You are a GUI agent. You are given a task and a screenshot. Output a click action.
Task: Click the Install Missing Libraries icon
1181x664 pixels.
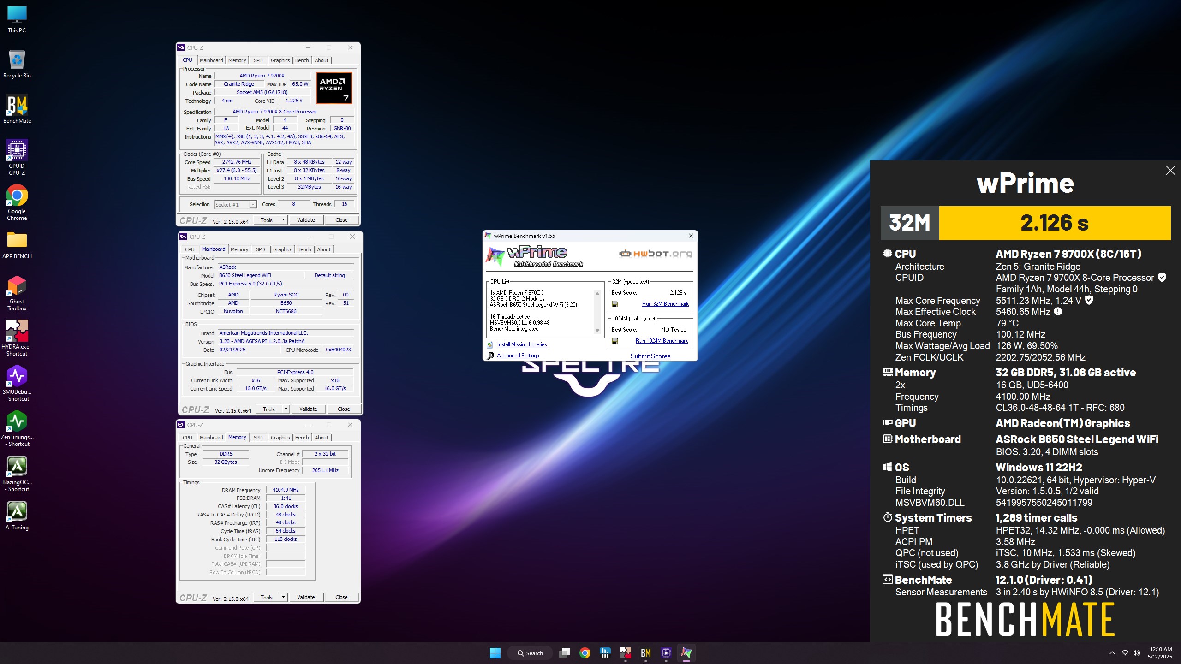pos(490,344)
